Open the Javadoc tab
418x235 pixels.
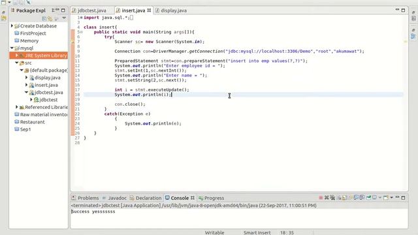tap(117, 198)
